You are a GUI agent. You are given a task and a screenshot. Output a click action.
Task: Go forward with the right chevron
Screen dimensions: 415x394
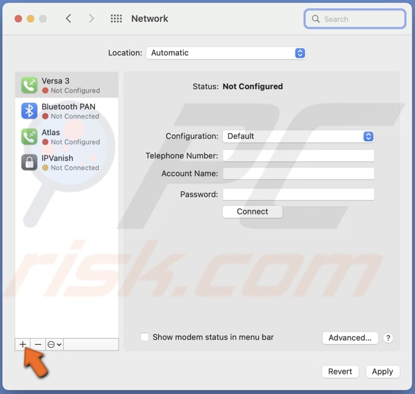coord(91,18)
